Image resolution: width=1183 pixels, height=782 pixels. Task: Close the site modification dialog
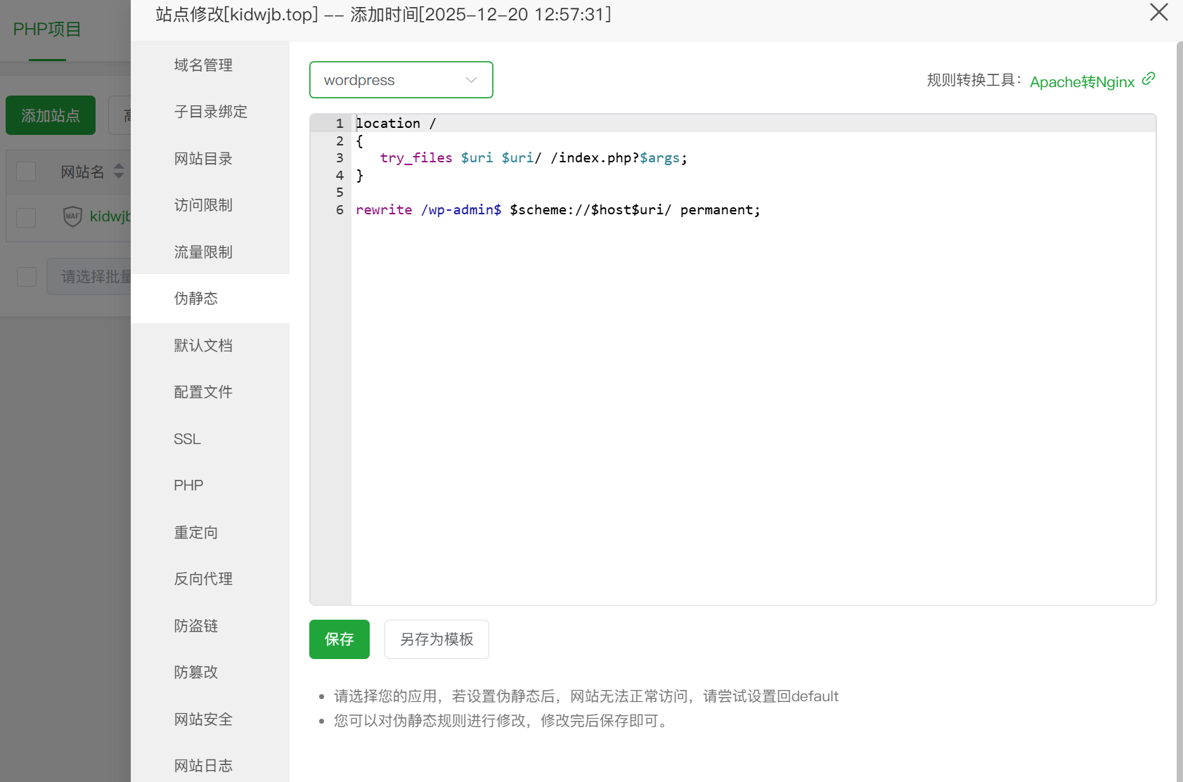(x=1158, y=13)
